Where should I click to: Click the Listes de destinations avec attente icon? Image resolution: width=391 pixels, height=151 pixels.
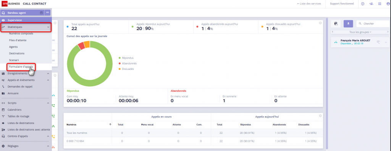(x=3, y=130)
